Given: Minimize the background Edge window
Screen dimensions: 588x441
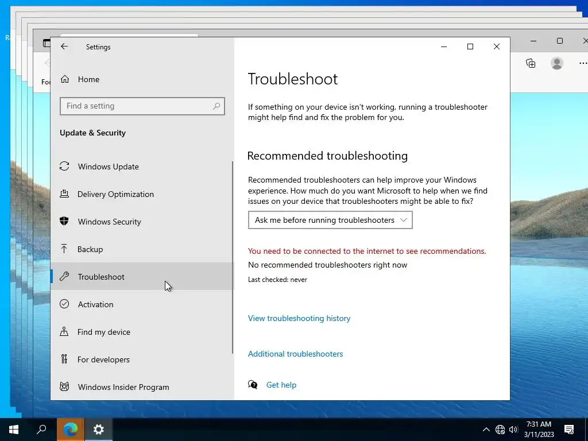Looking at the screenshot, I should click(533, 41).
